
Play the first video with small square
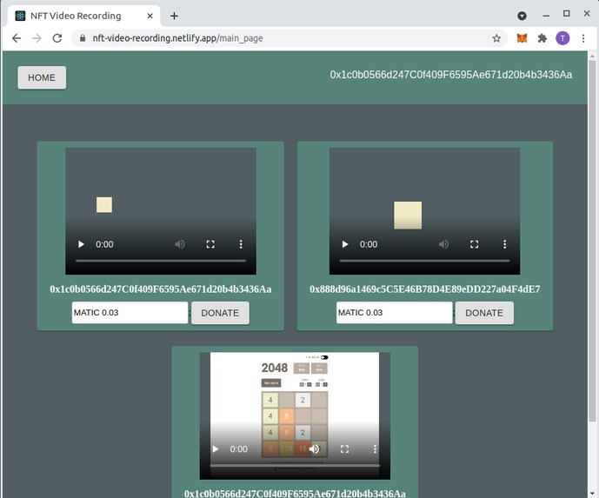pyautogui.click(x=81, y=244)
